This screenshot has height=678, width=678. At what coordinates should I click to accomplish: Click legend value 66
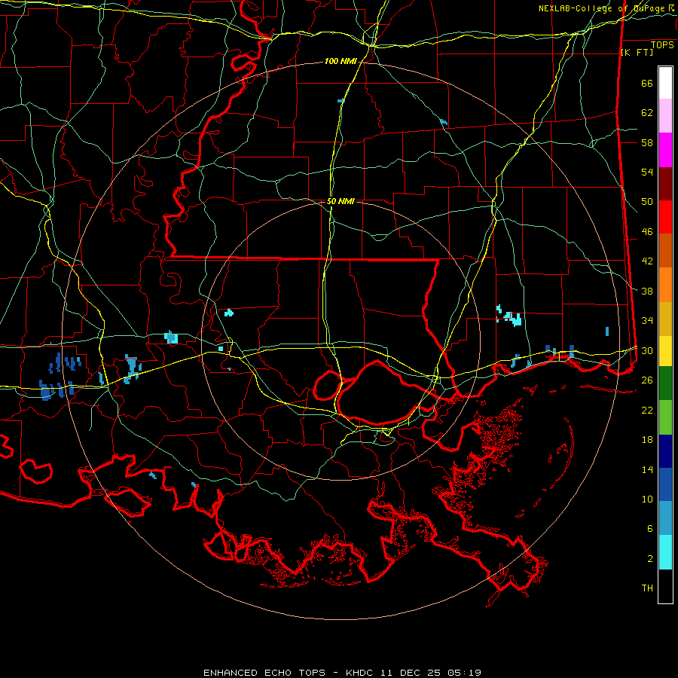(647, 84)
